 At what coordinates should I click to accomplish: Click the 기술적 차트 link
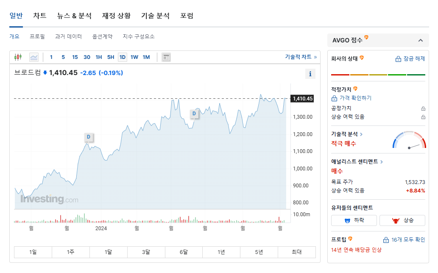coord(299,57)
